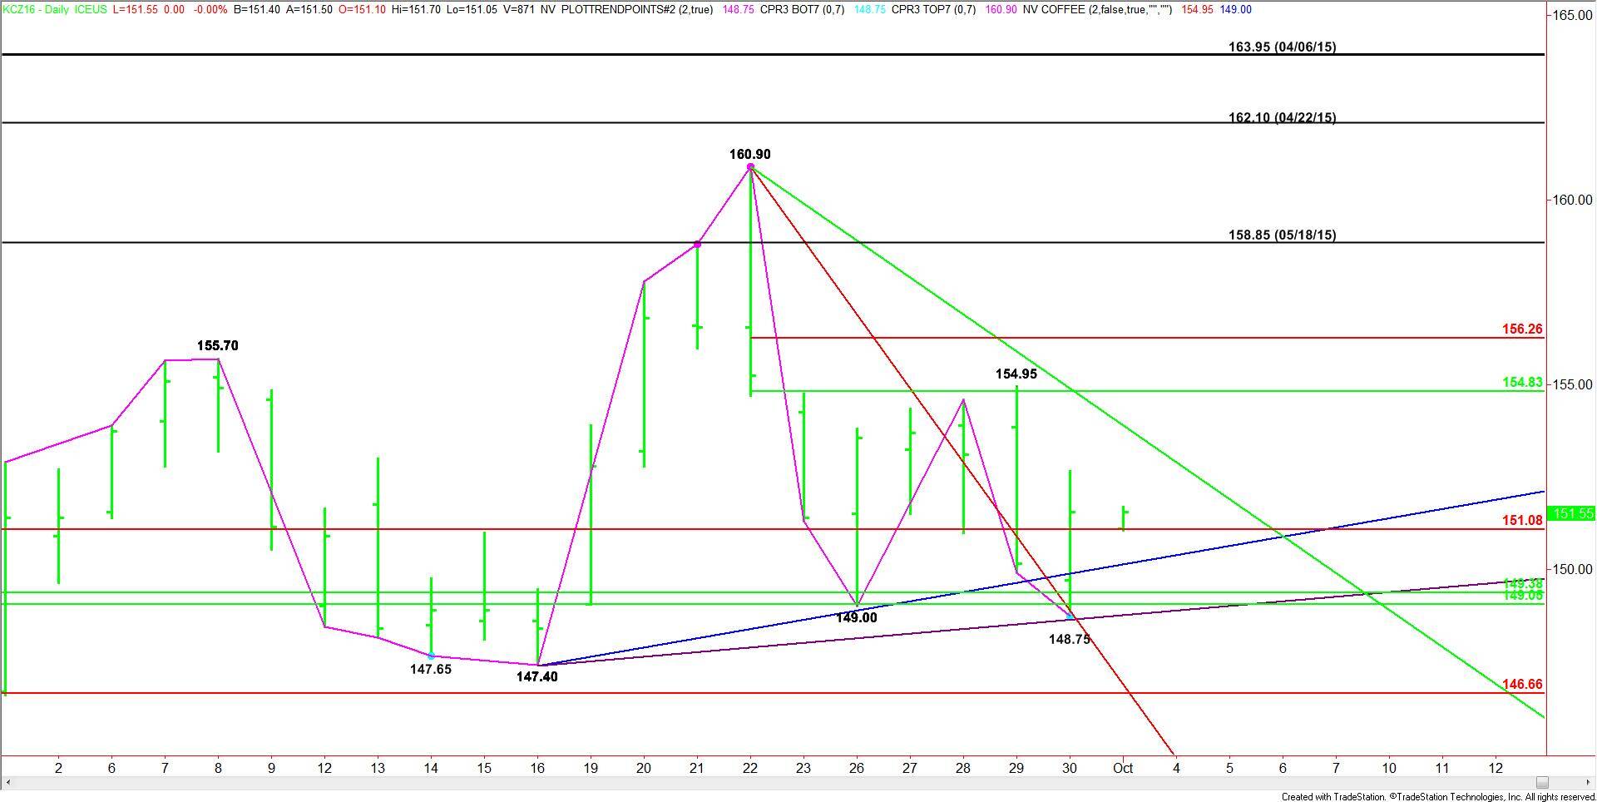Select the red 151.08 level label
The height and width of the screenshot is (802, 1597).
(1522, 520)
